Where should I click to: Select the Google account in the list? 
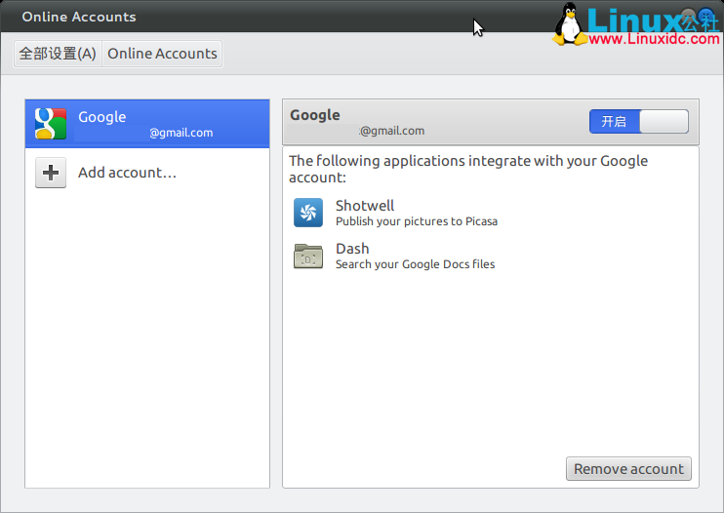tap(147, 124)
